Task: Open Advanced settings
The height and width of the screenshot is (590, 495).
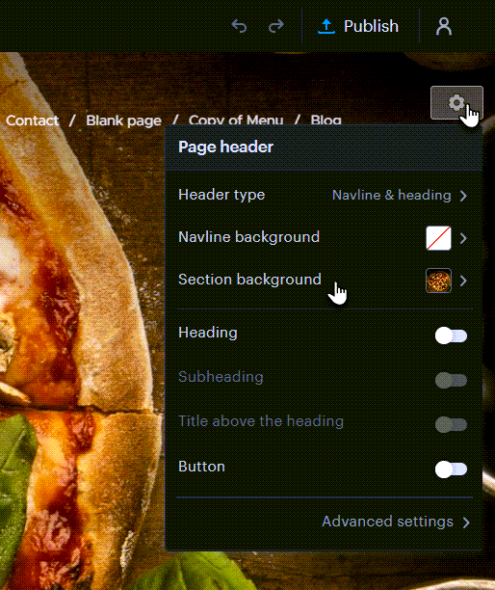Action: (x=396, y=522)
